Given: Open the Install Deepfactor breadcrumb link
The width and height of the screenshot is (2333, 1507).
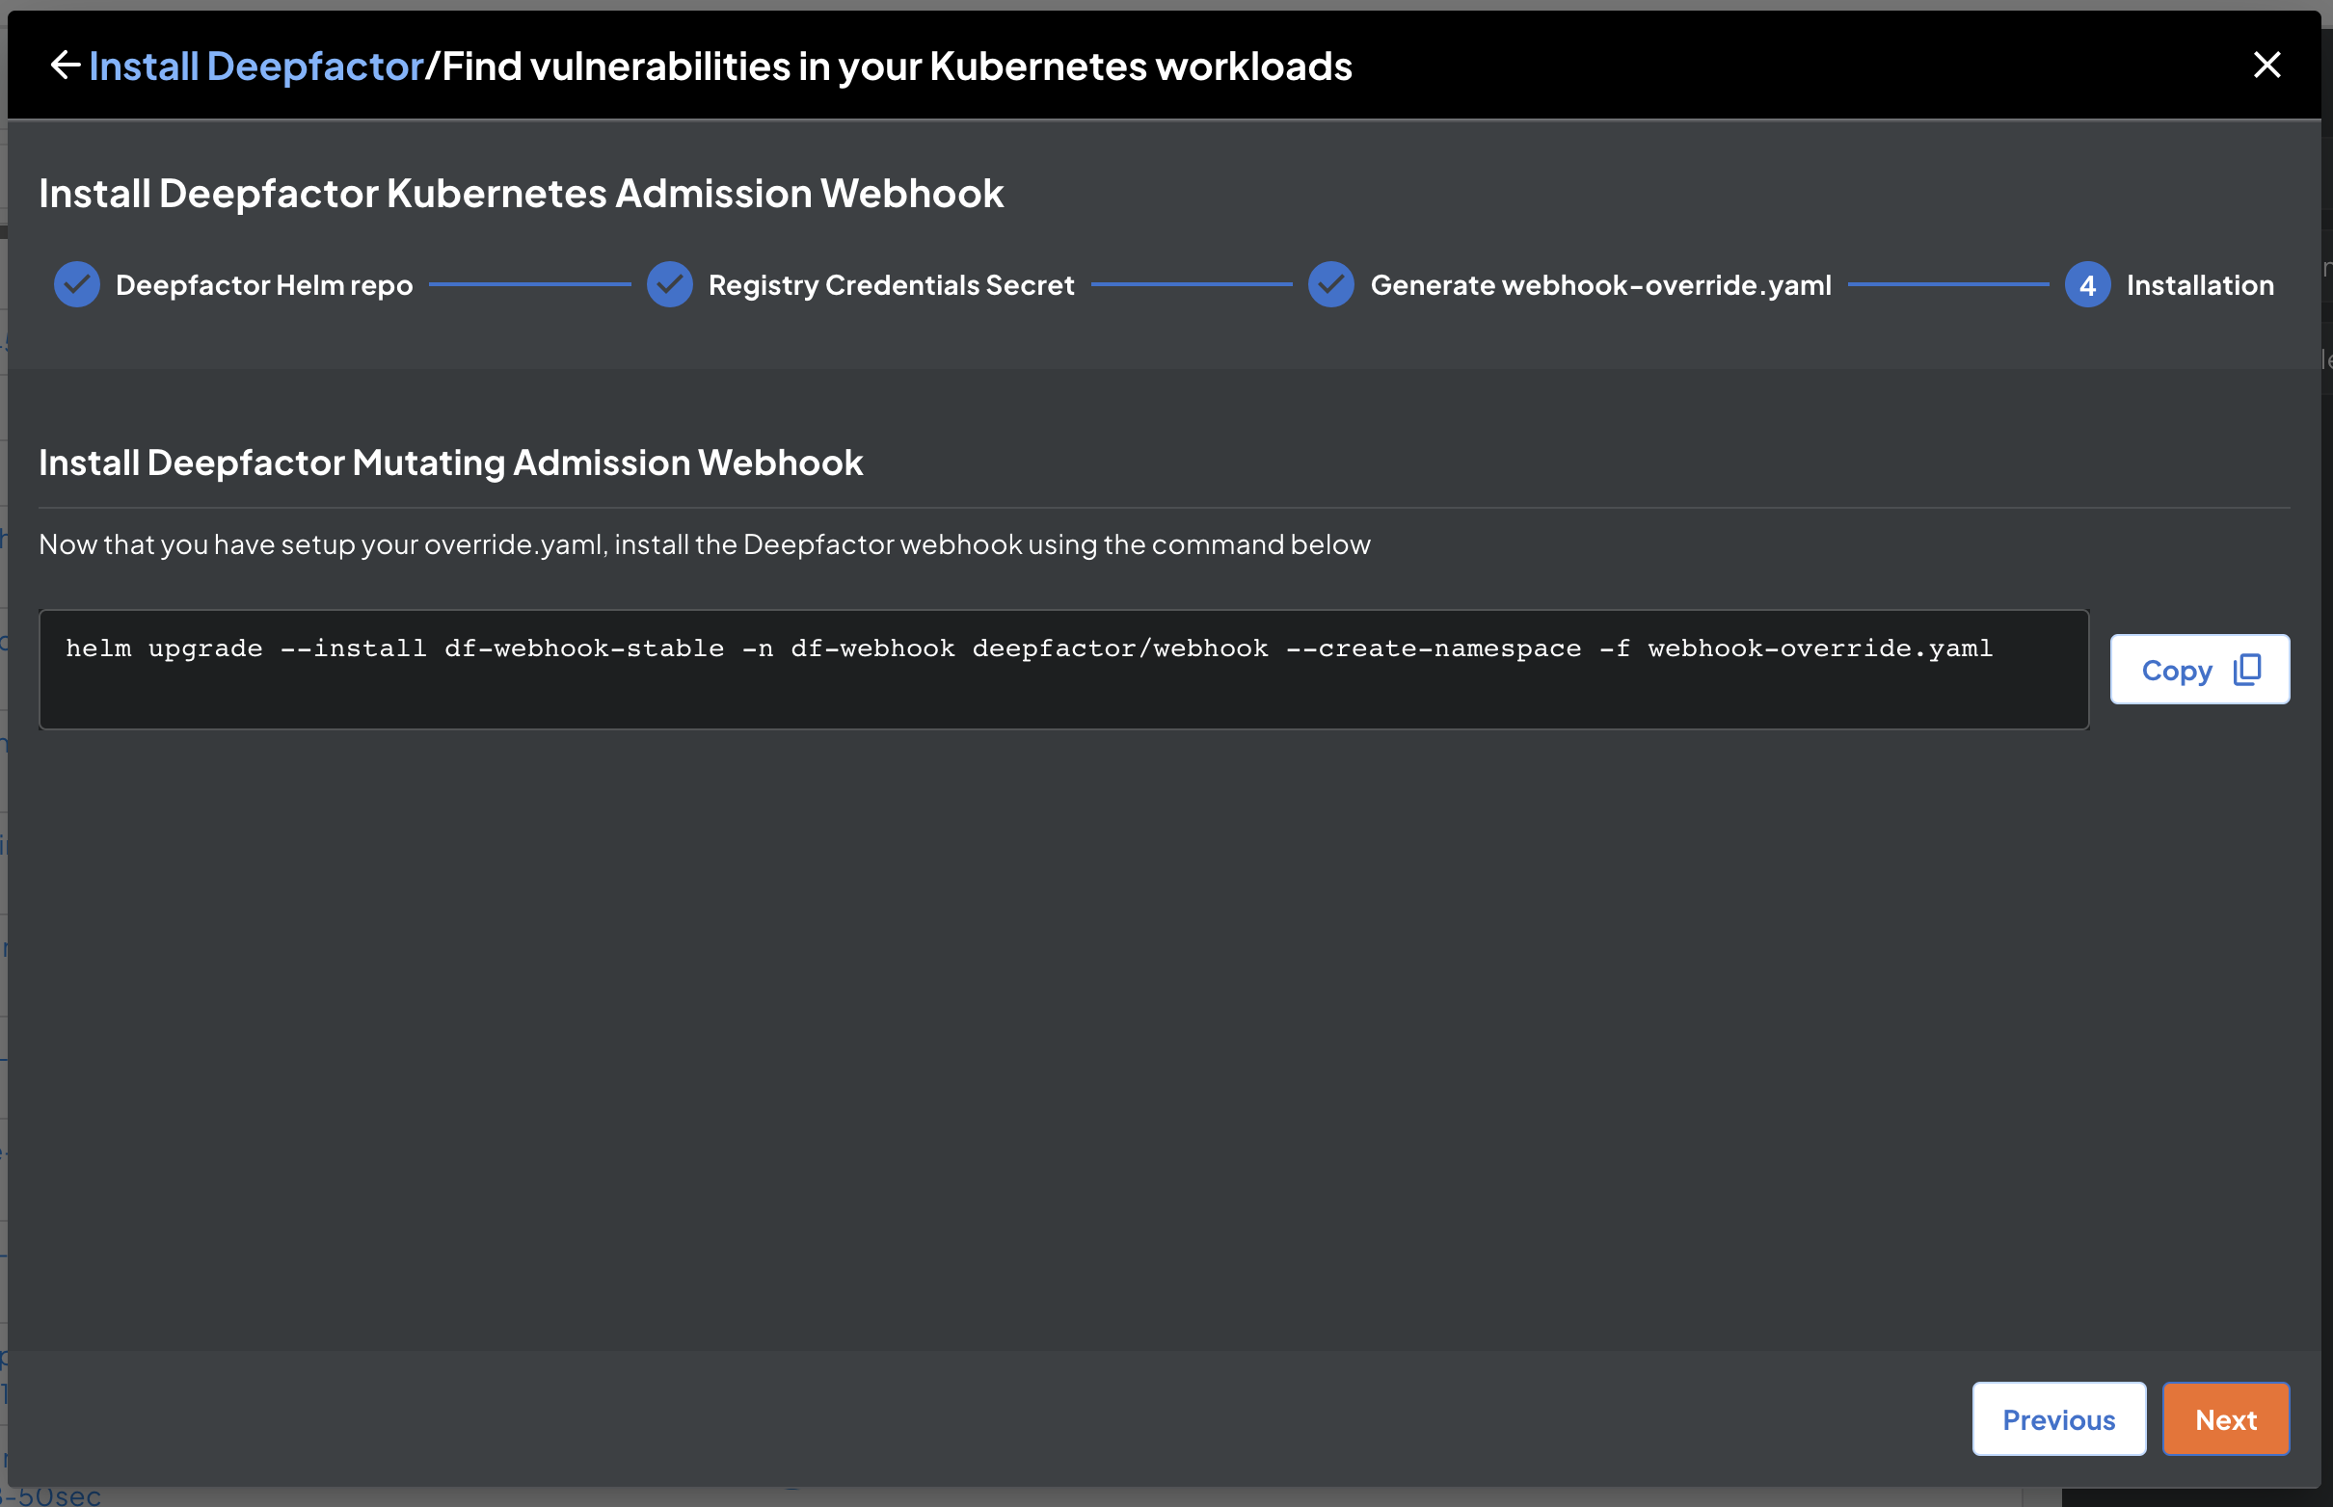Looking at the screenshot, I should coord(256,66).
